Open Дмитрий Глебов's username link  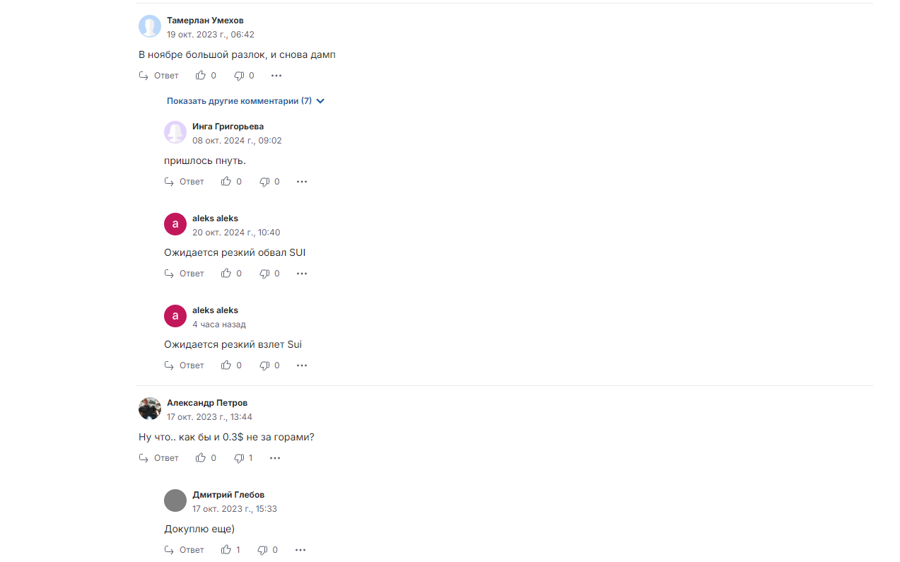tap(228, 495)
